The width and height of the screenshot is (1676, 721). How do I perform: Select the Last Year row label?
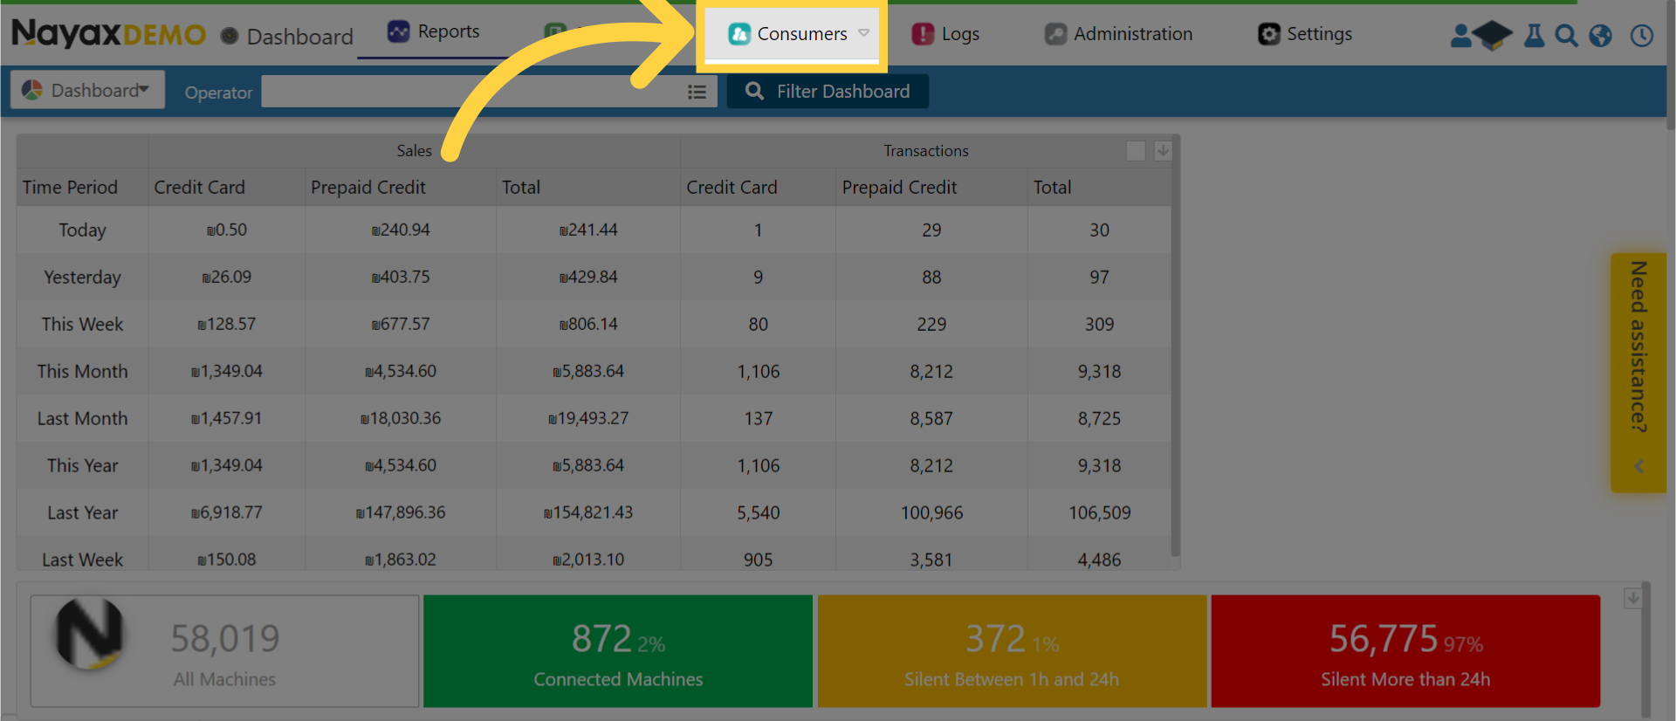(82, 513)
